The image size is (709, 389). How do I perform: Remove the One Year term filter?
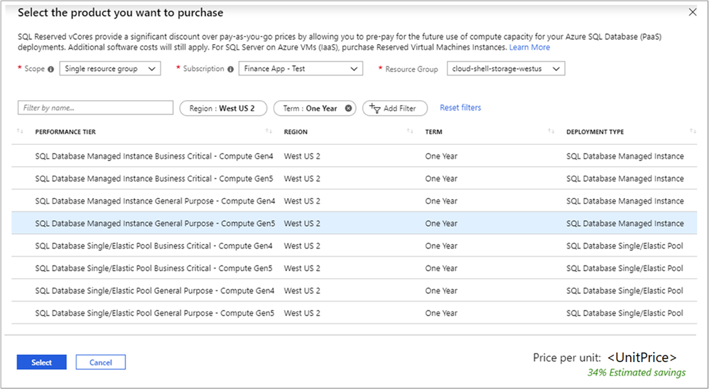[348, 109]
